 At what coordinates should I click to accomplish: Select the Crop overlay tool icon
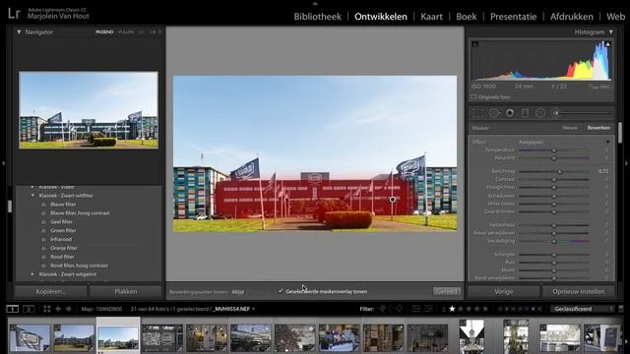(x=478, y=114)
